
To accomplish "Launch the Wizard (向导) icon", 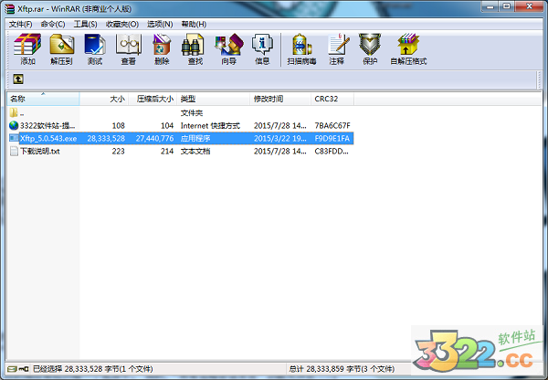I will [x=229, y=49].
